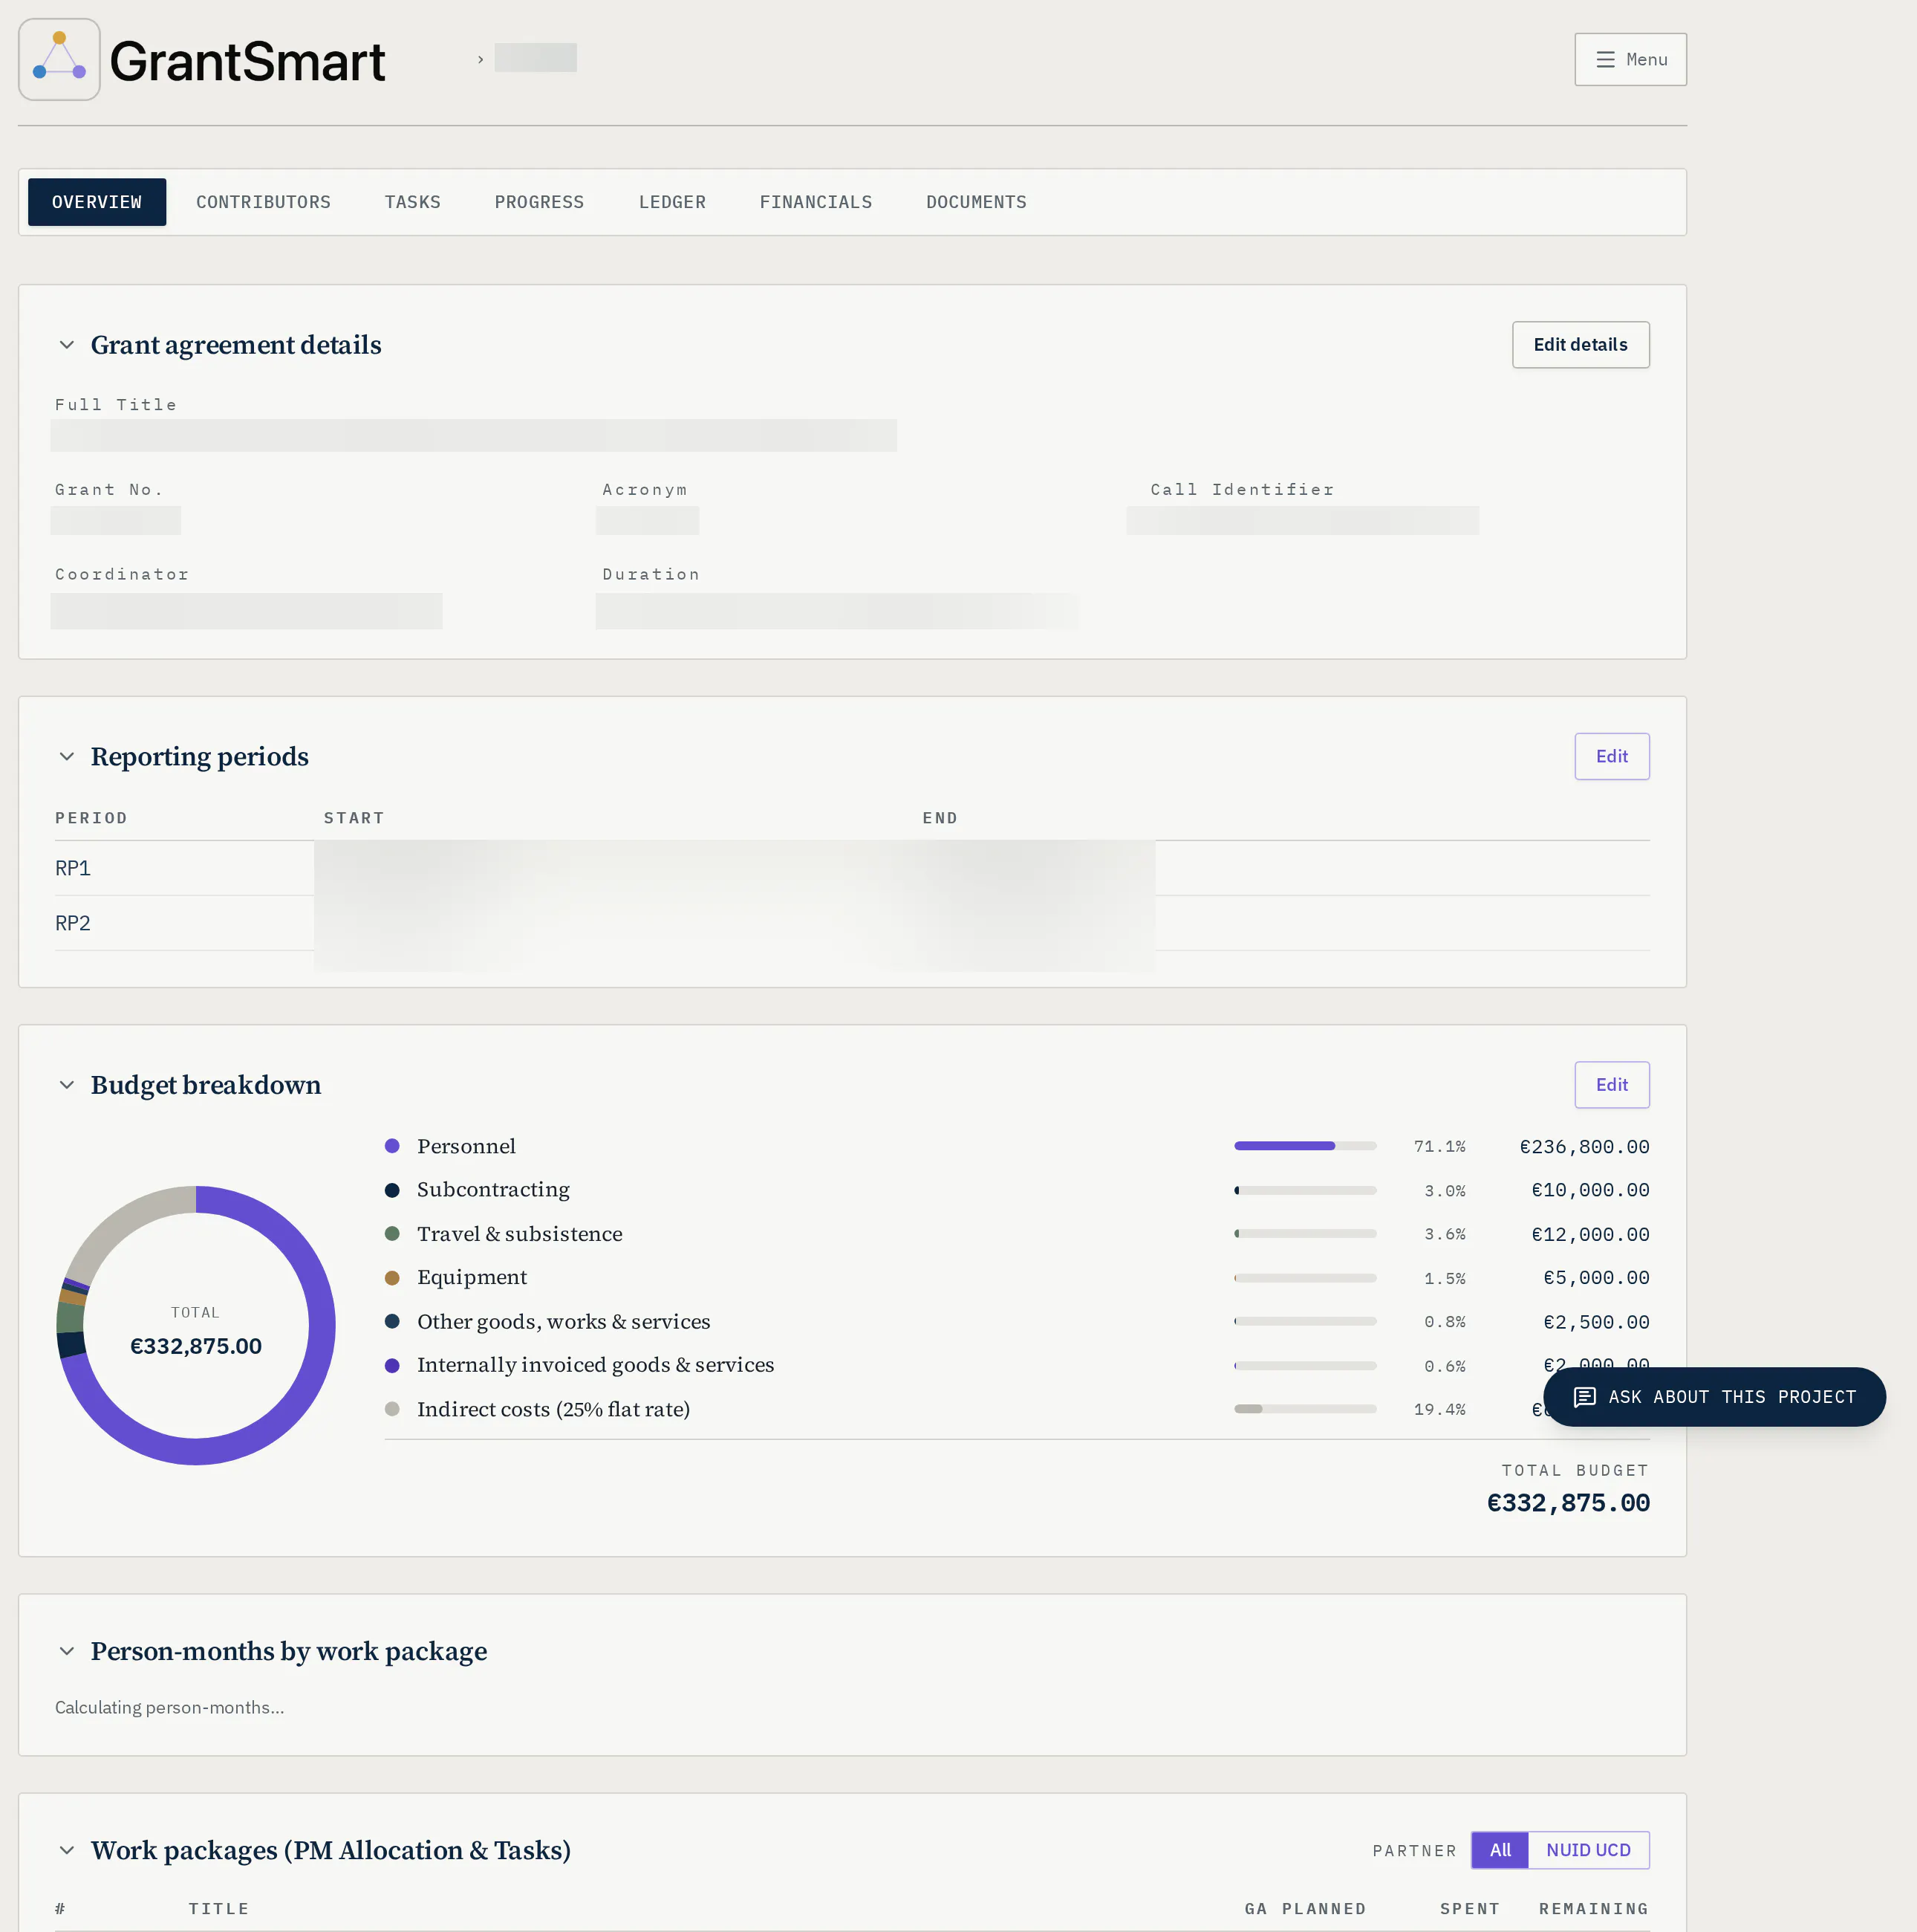The width and height of the screenshot is (1917, 1932).
Task: Click the SPENT column header
Action: [x=1469, y=1910]
